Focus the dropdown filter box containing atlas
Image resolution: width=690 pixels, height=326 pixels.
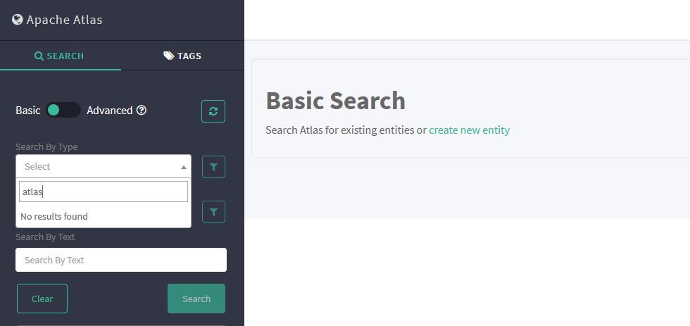pos(103,192)
